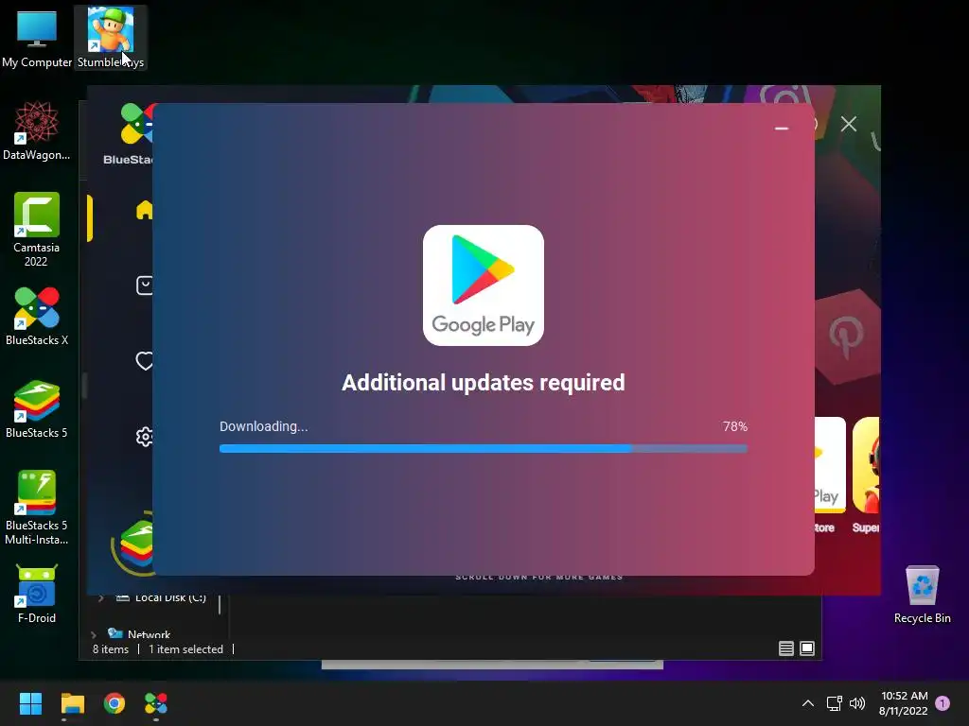The image size is (969, 726).
Task: Go to BlueStacks X Home sidebar icon
Action: (x=144, y=210)
